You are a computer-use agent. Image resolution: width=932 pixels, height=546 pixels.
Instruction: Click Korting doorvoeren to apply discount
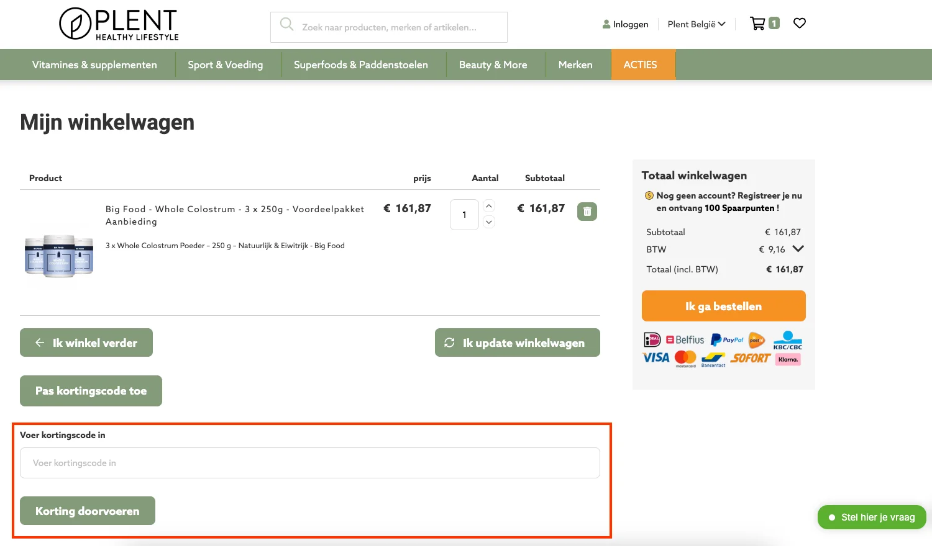[87, 511]
